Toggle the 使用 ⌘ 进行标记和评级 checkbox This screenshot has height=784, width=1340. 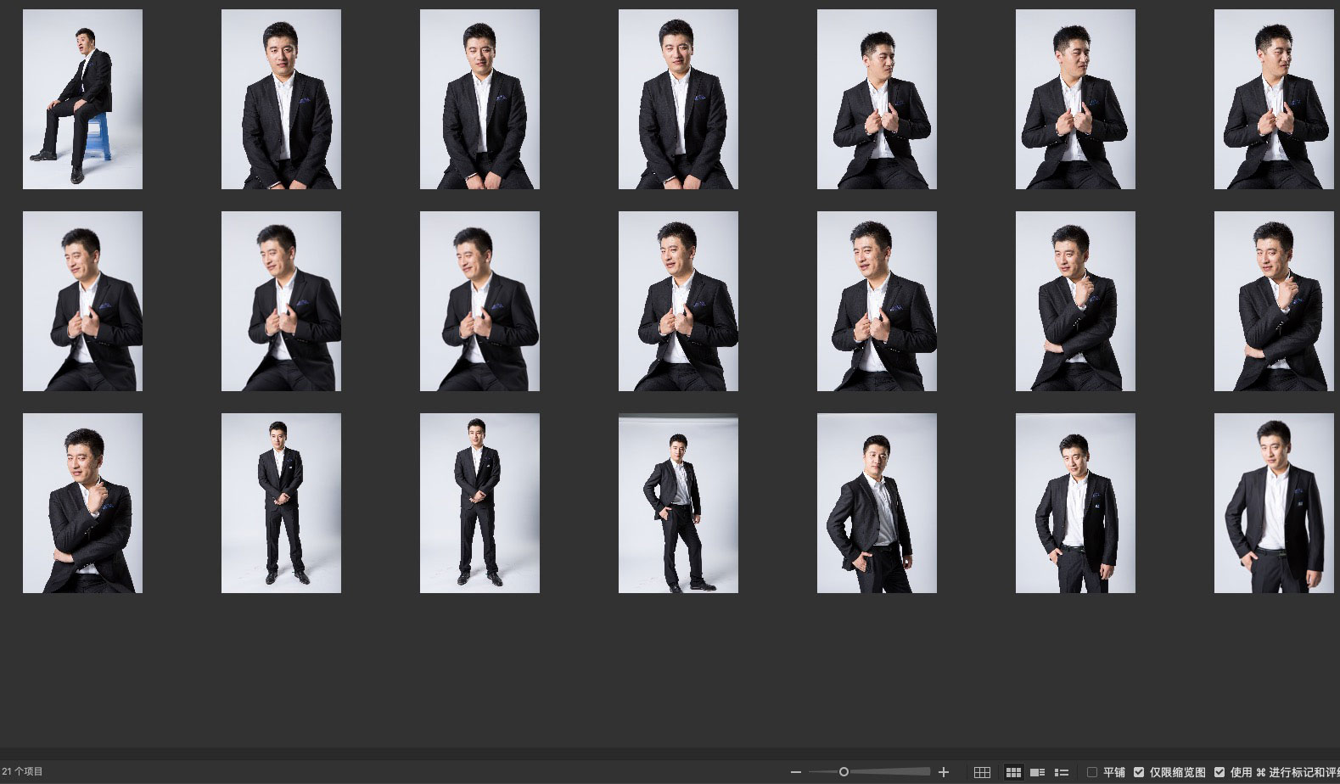pyautogui.click(x=1219, y=772)
